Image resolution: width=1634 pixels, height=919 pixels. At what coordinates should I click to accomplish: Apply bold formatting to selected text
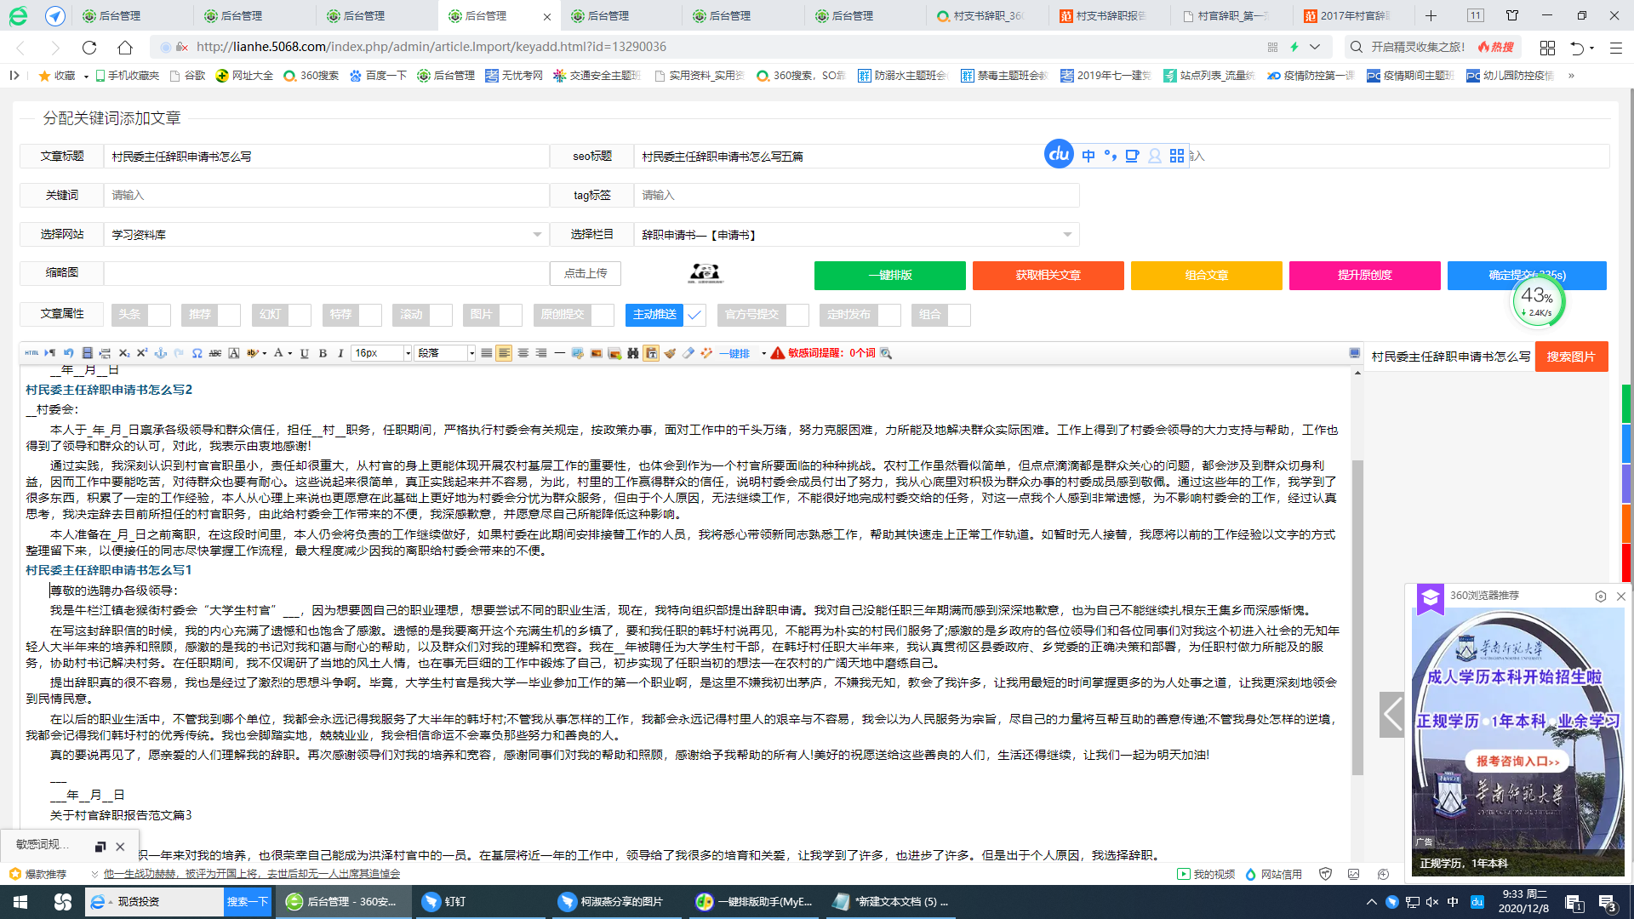(x=323, y=352)
